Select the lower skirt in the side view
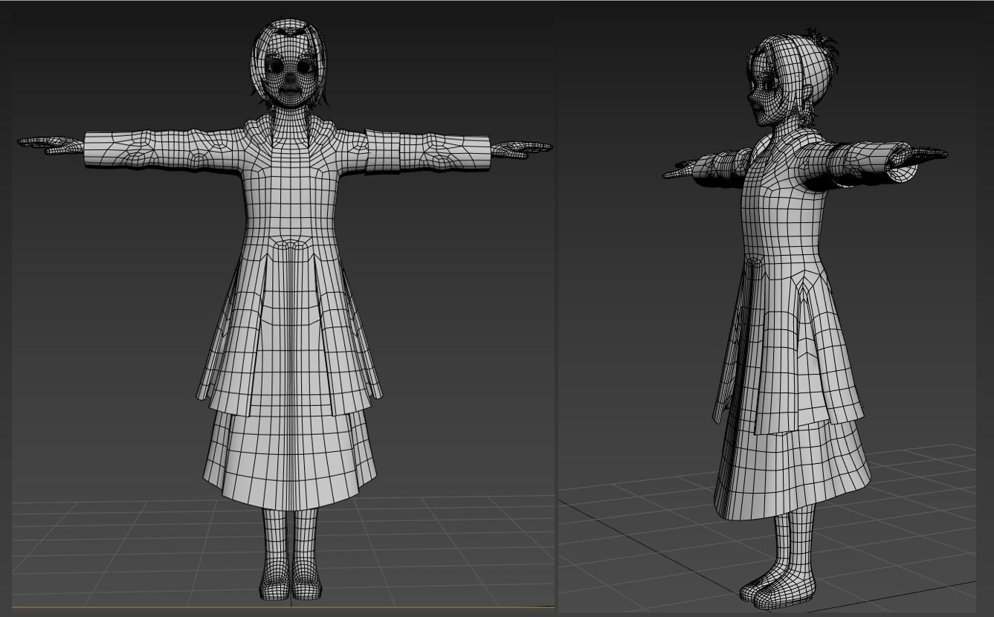 (x=791, y=472)
